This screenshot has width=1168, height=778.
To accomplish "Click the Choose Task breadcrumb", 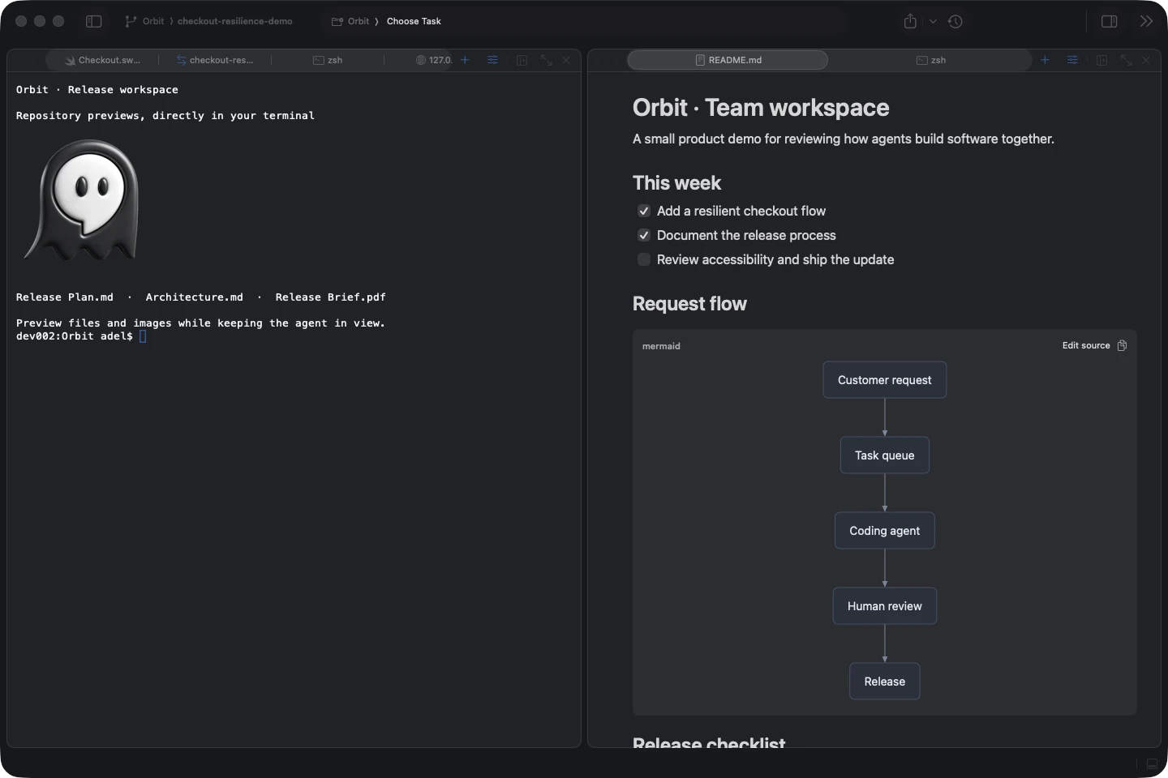I will coord(414,21).
